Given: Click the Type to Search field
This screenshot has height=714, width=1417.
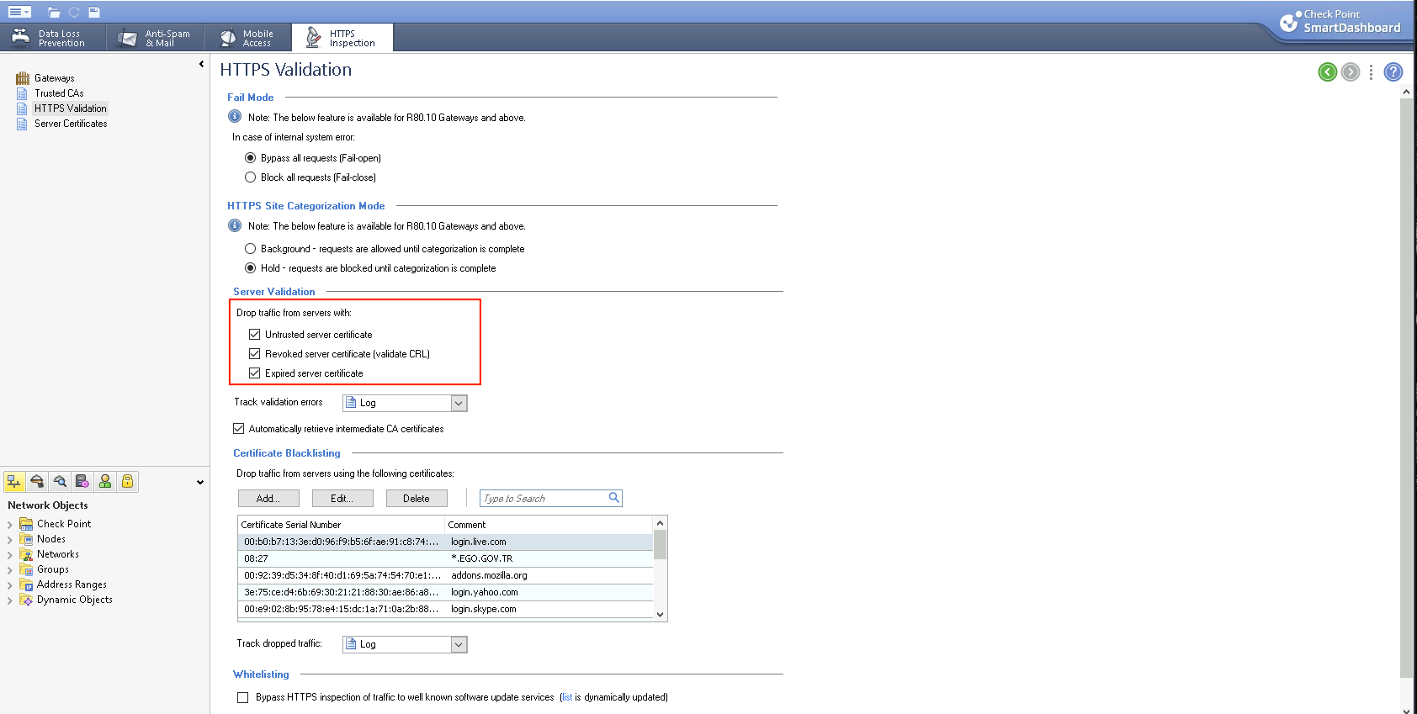Looking at the screenshot, I should tap(544, 499).
